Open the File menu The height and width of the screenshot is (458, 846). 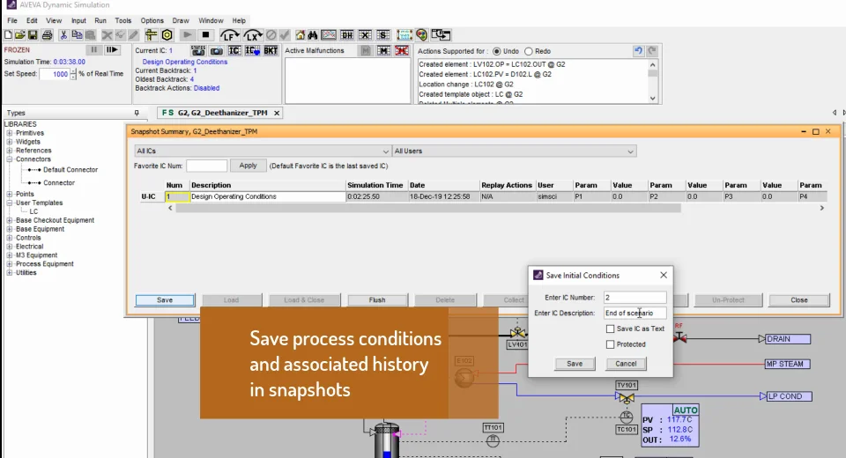(11, 20)
